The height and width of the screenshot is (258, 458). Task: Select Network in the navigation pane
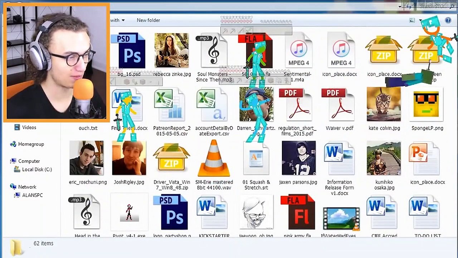pyautogui.click(x=23, y=187)
